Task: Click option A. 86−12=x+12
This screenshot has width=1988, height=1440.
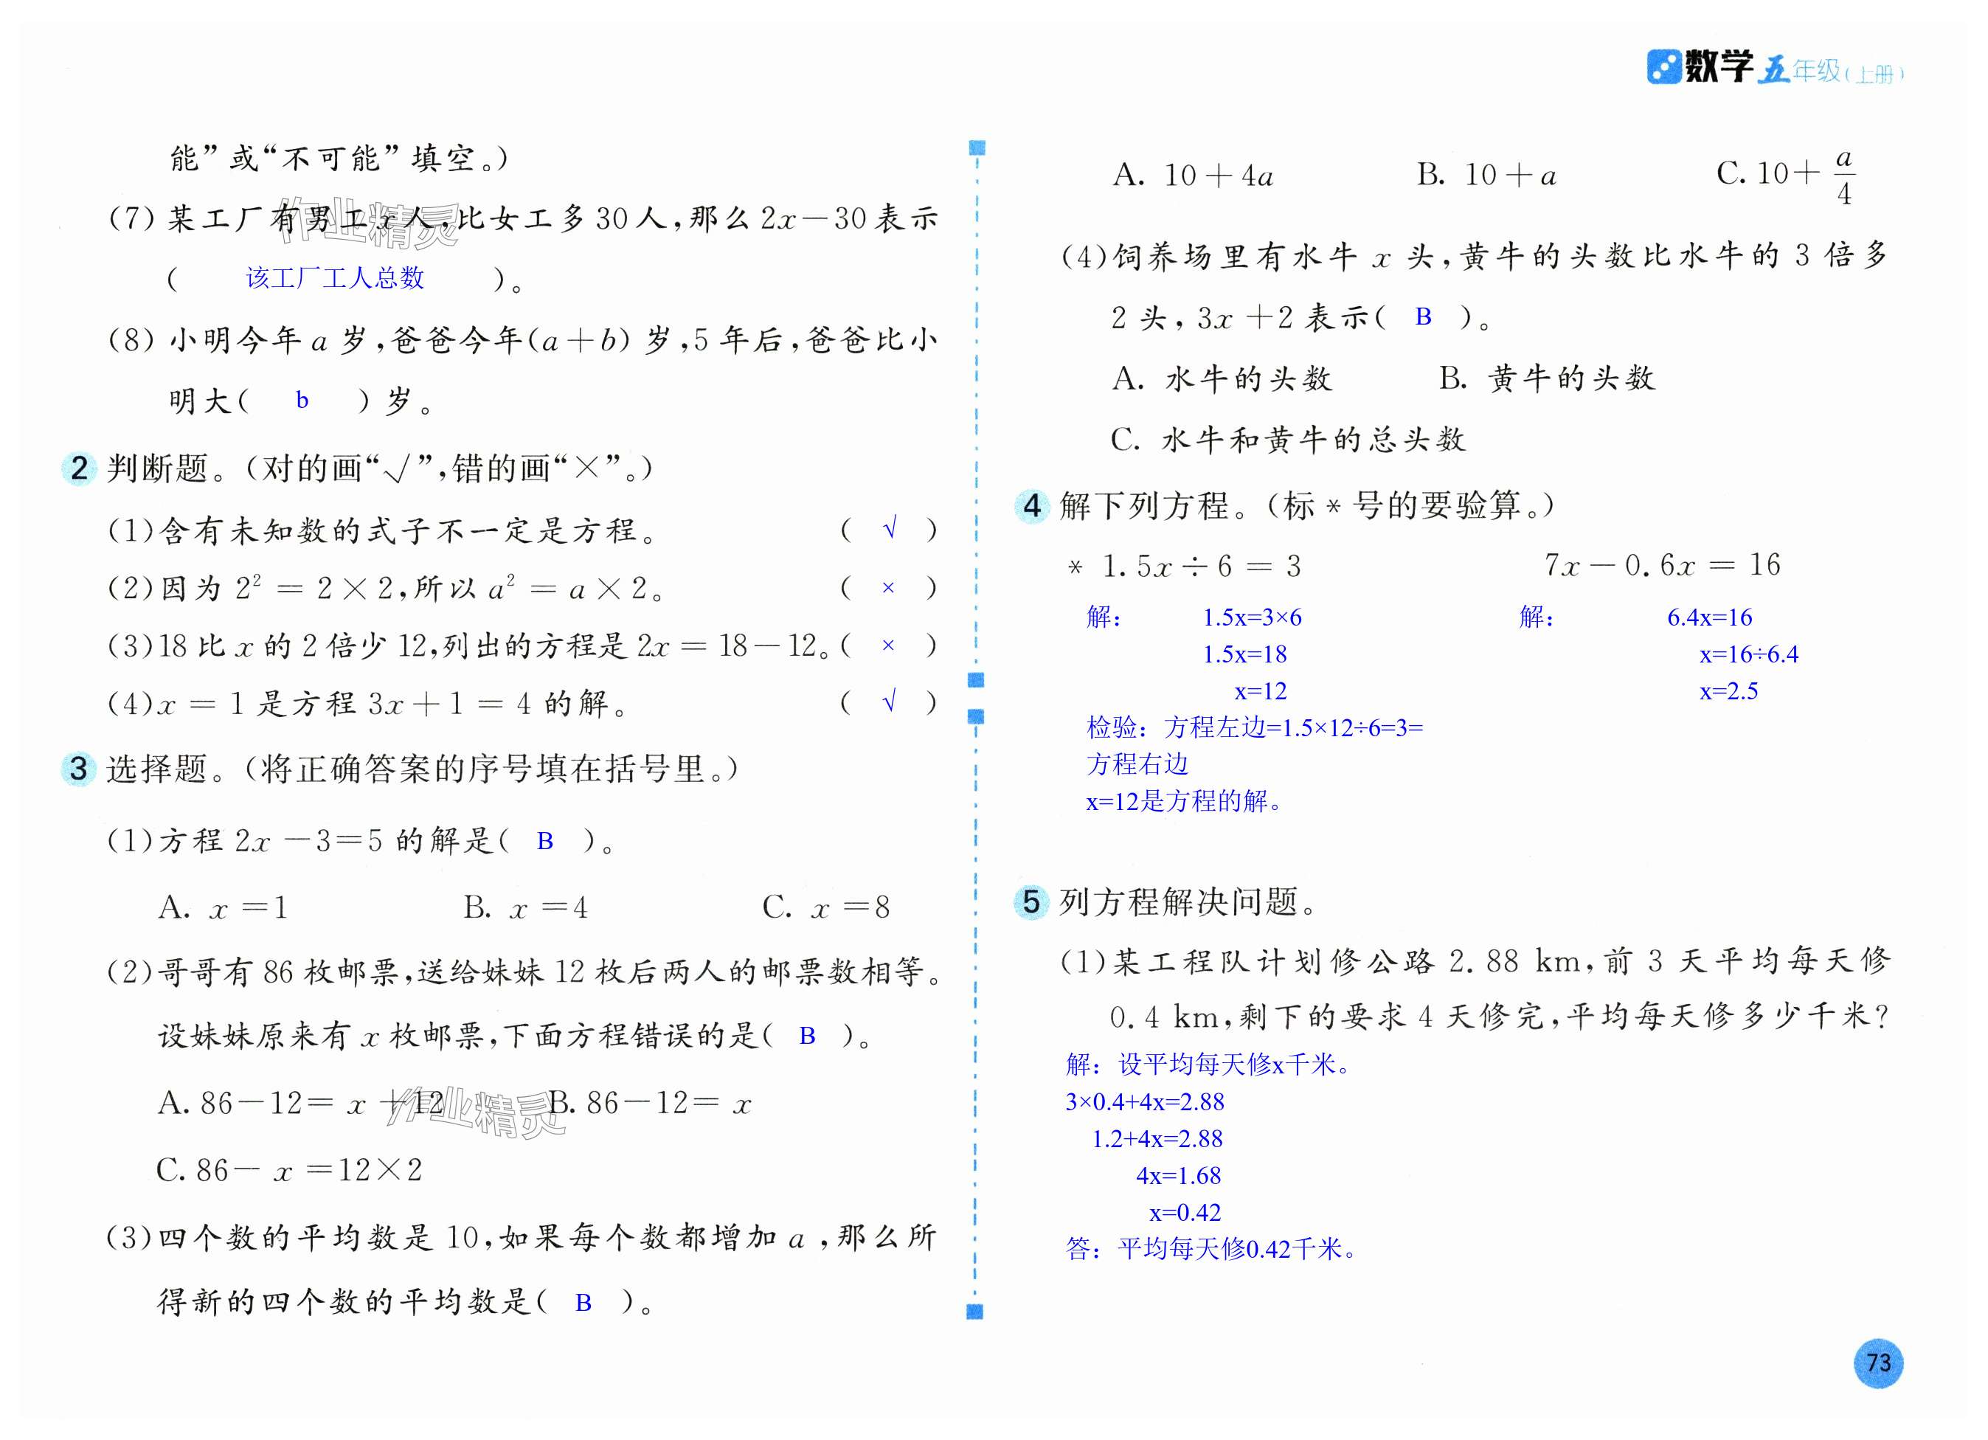Action: pos(301,1103)
